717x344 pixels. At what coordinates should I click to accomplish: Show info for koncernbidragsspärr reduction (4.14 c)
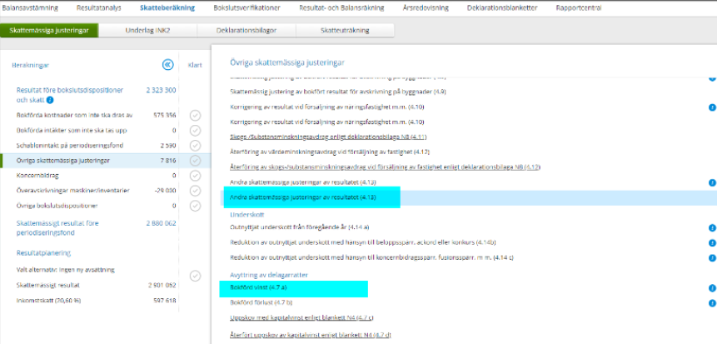point(712,258)
